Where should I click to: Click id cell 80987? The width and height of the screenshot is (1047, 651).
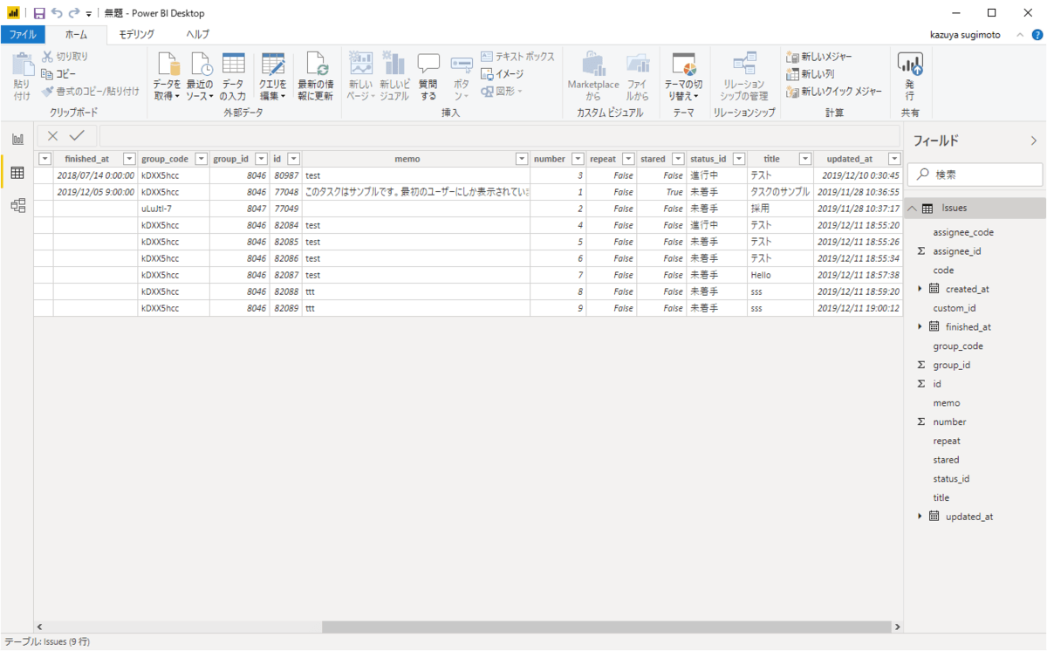286,175
